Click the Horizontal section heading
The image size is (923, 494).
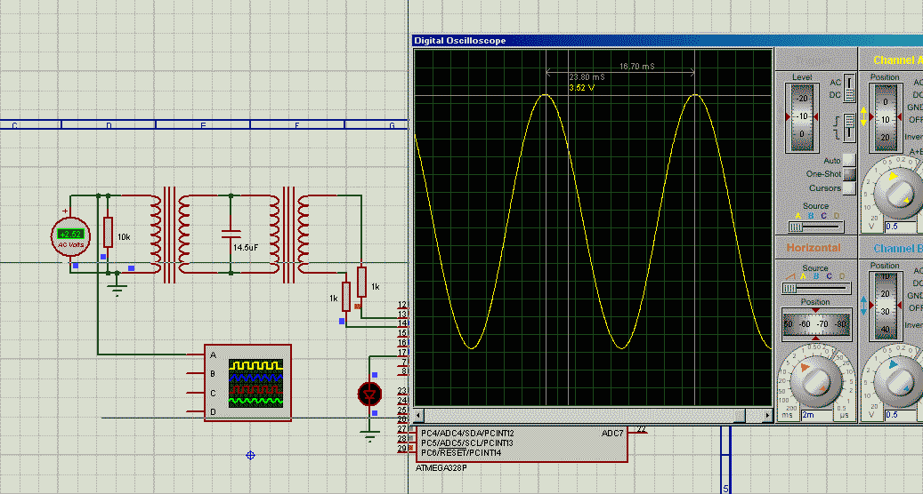tap(814, 248)
